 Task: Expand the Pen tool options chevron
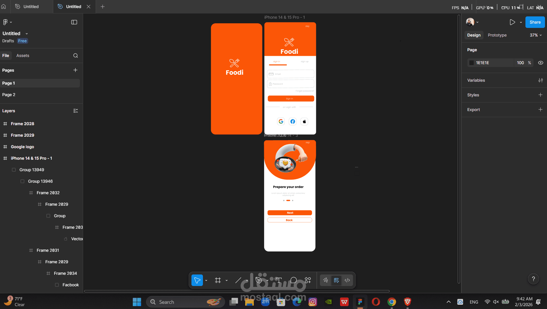(x=267, y=280)
